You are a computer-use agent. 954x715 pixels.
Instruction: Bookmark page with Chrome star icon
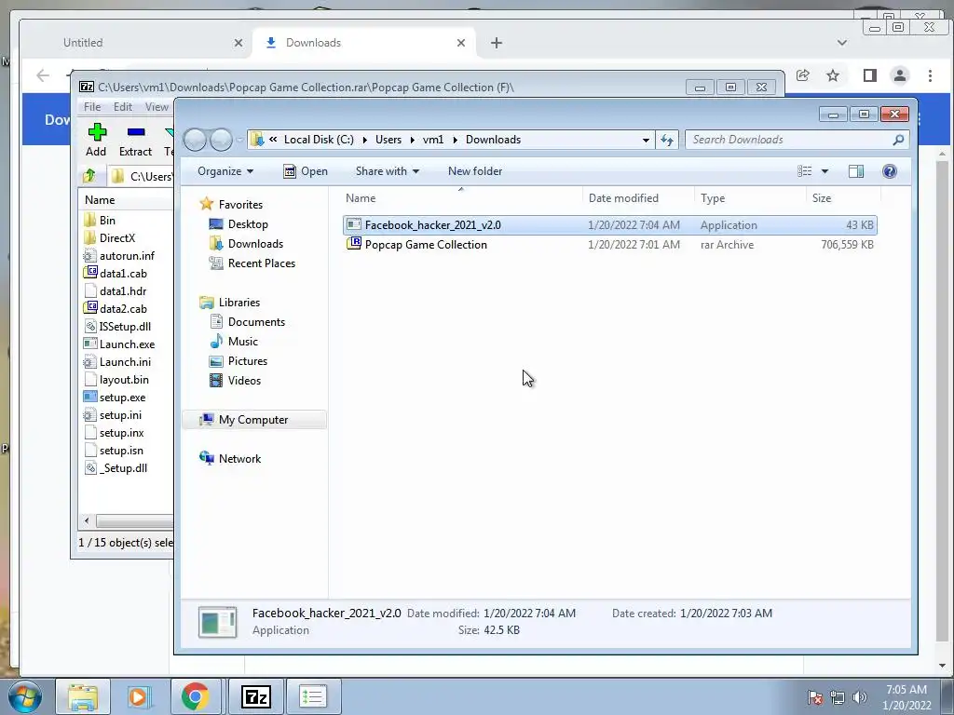[x=833, y=75]
